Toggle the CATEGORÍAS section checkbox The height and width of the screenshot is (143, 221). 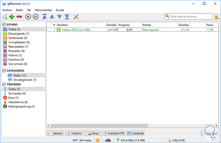click(x=4, y=70)
